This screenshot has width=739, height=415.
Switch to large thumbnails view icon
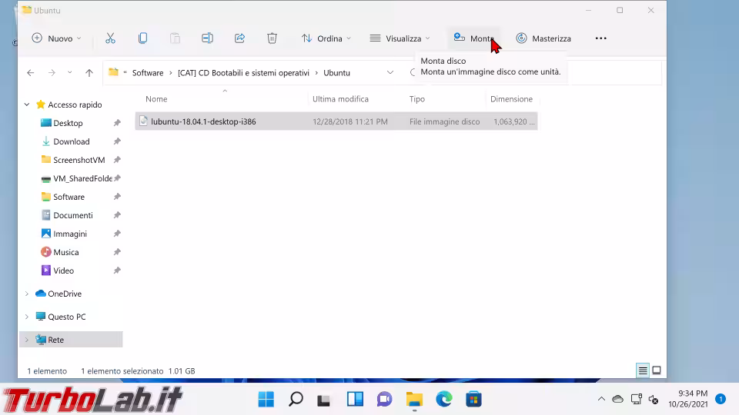click(x=657, y=370)
